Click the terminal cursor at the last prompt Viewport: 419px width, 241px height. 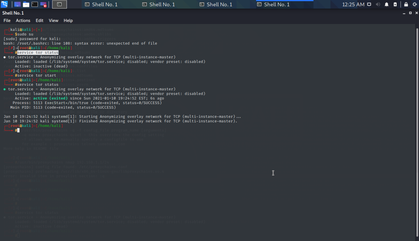(x=18, y=130)
